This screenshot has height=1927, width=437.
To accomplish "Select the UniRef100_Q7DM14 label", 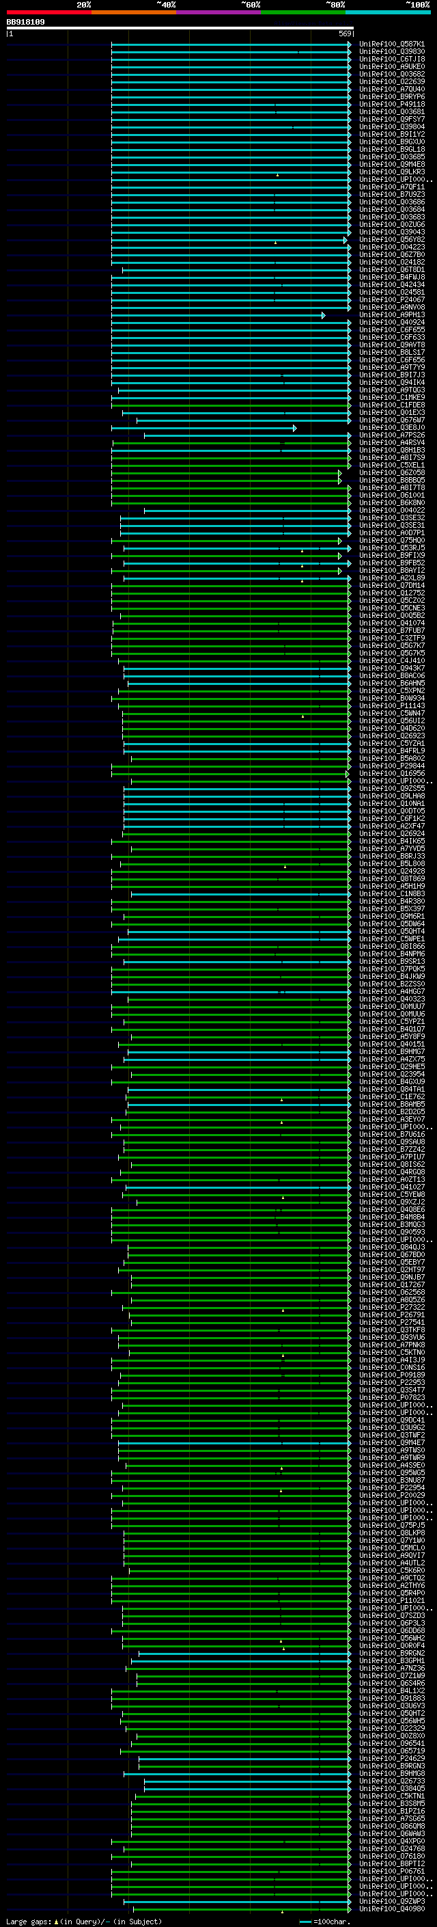I will pyautogui.click(x=392, y=586).
